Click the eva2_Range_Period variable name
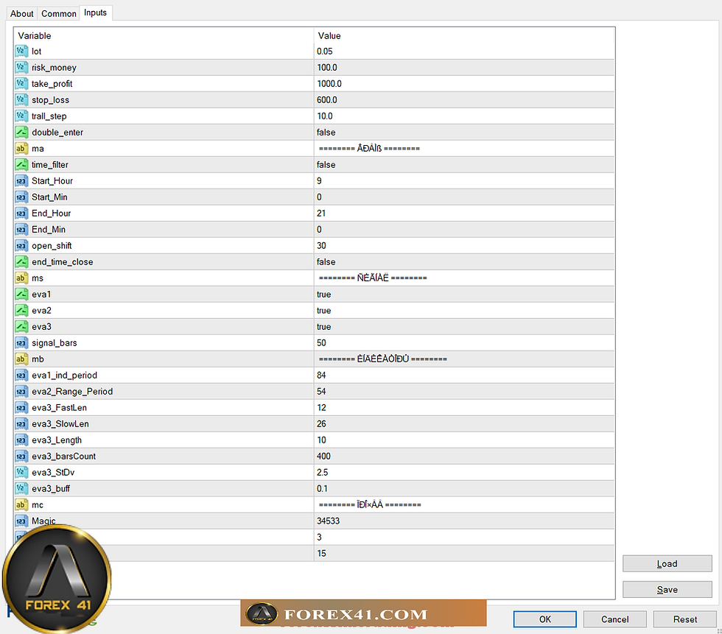722x634 pixels. click(72, 392)
